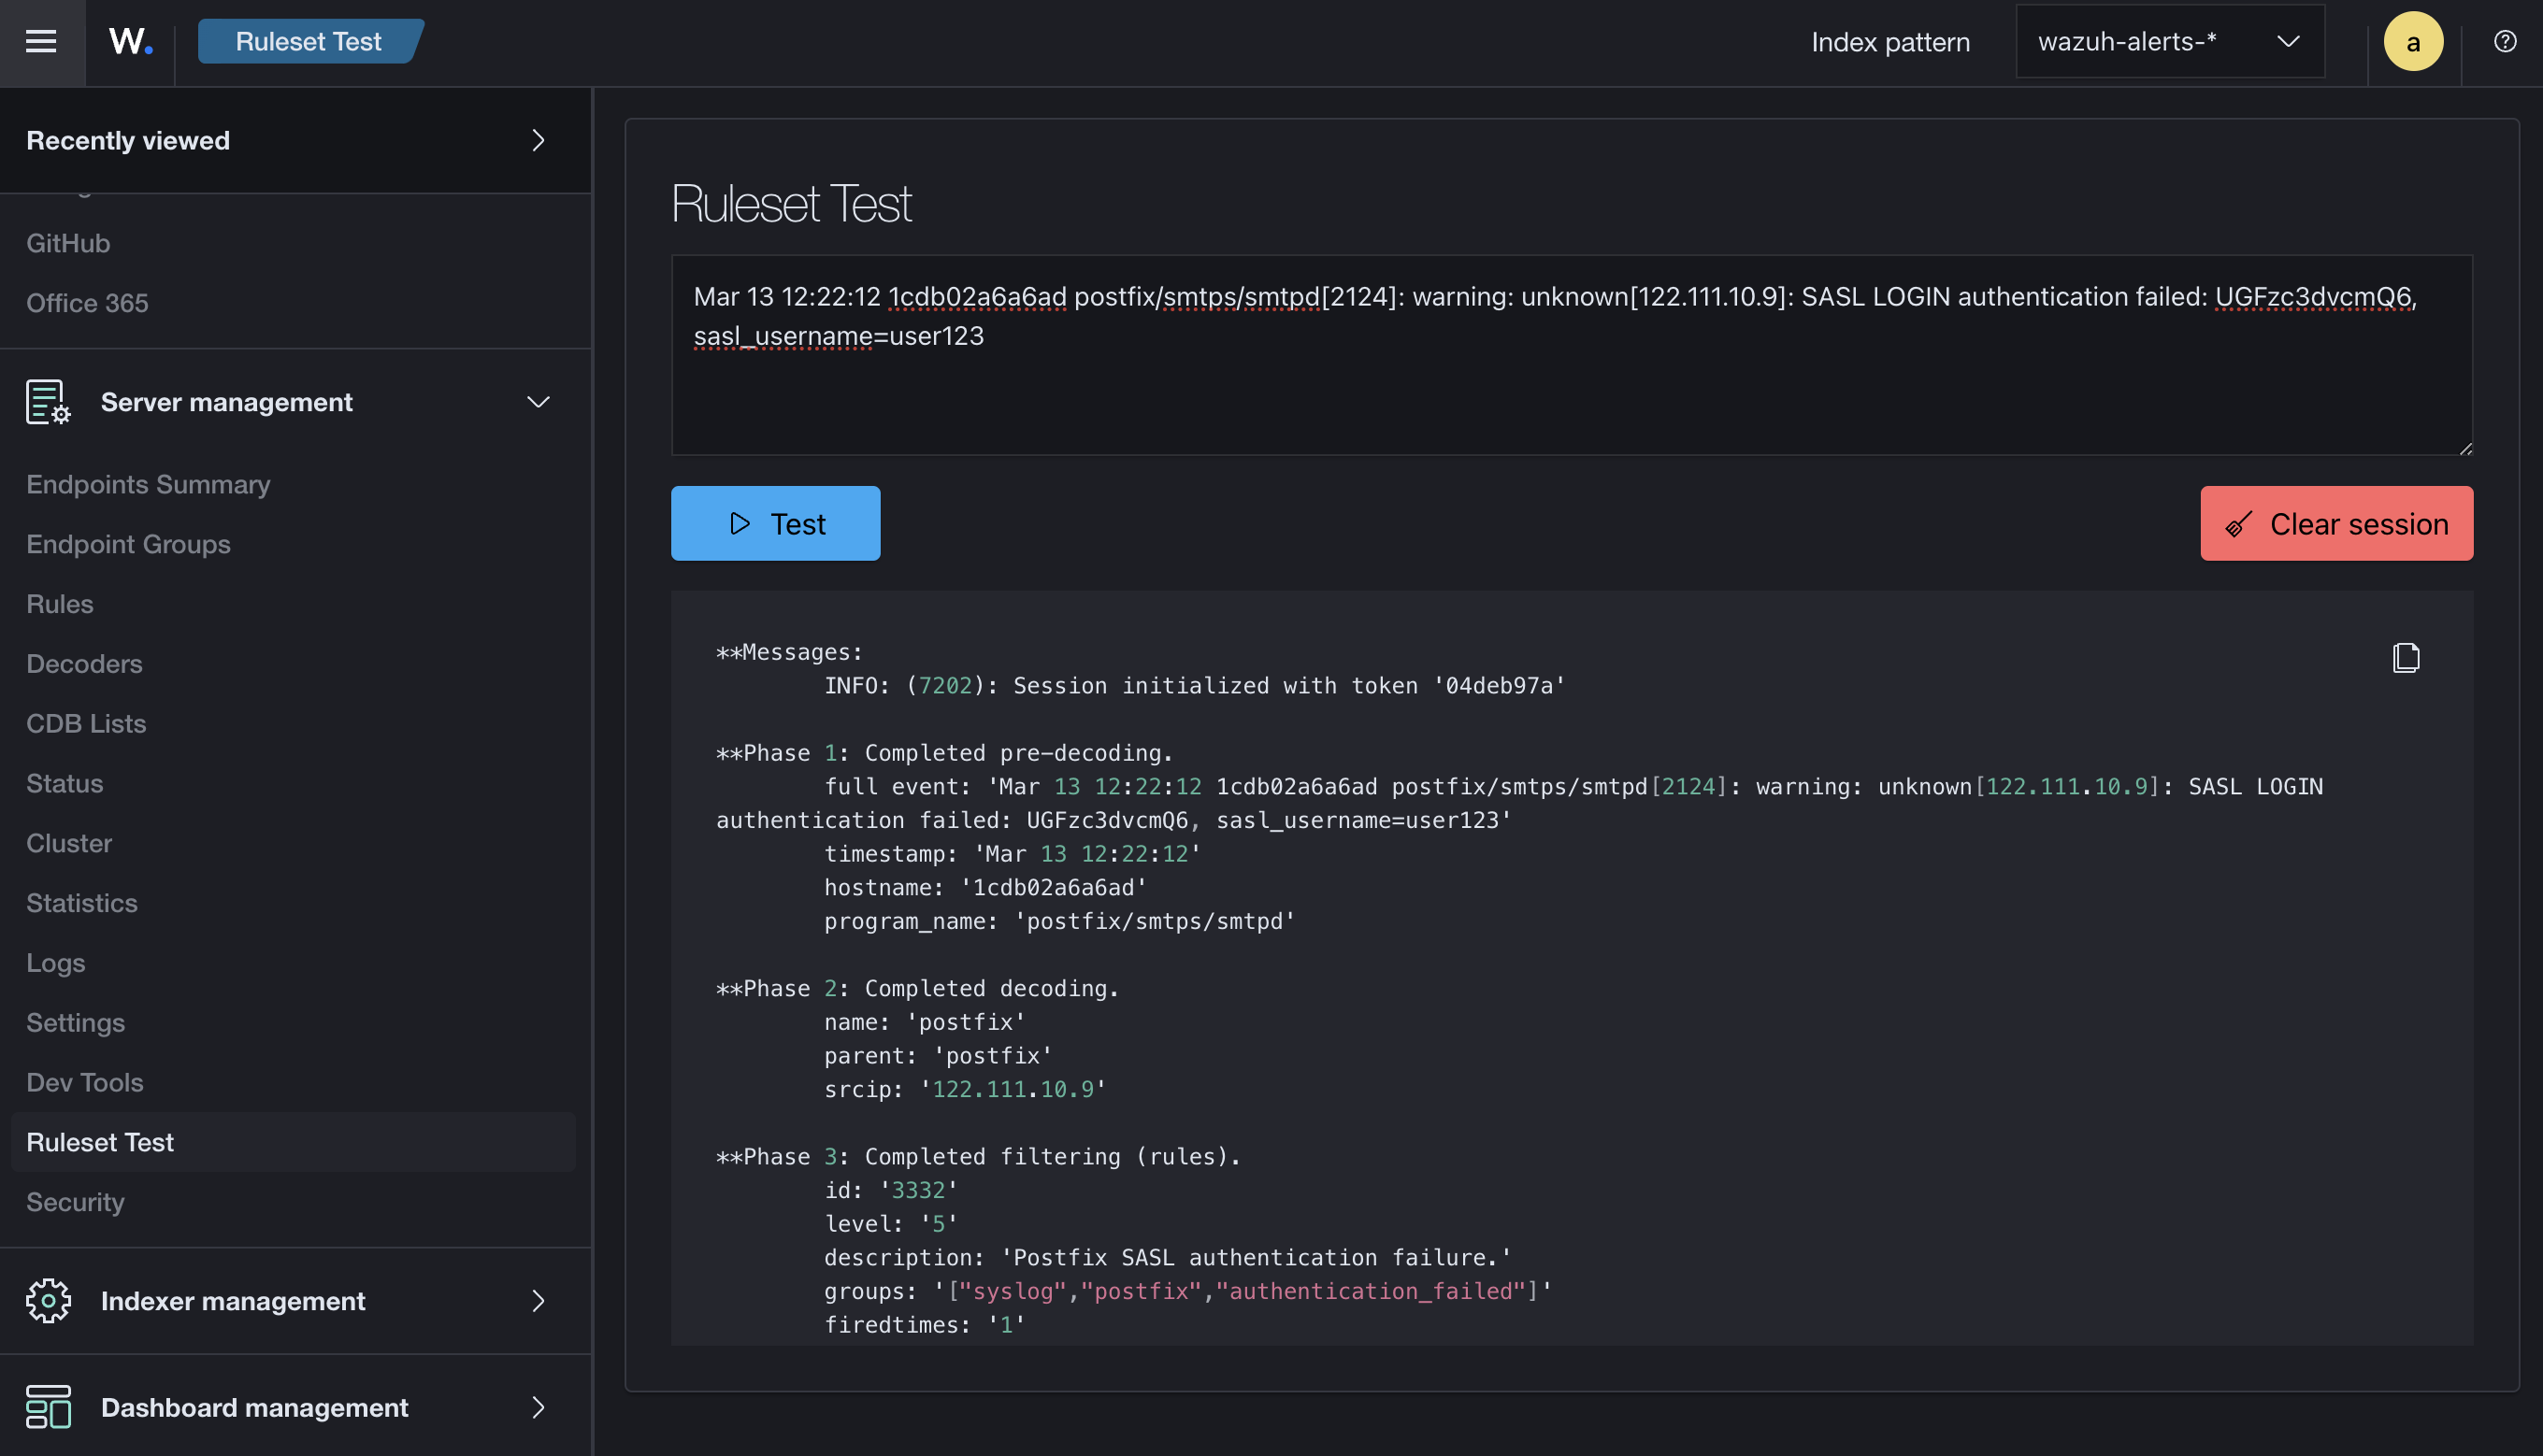2543x1456 pixels.
Task: Open the Decoders page
Action: click(x=84, y=664)
